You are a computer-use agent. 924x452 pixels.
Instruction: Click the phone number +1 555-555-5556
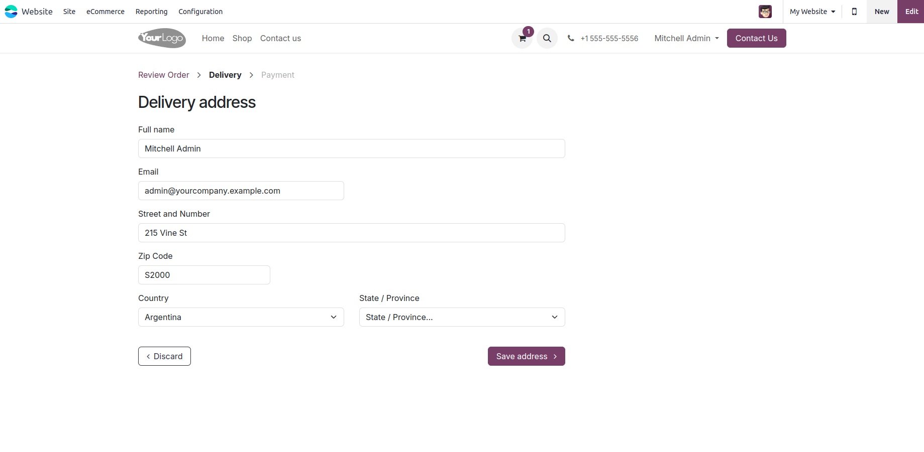coord(609,38)
